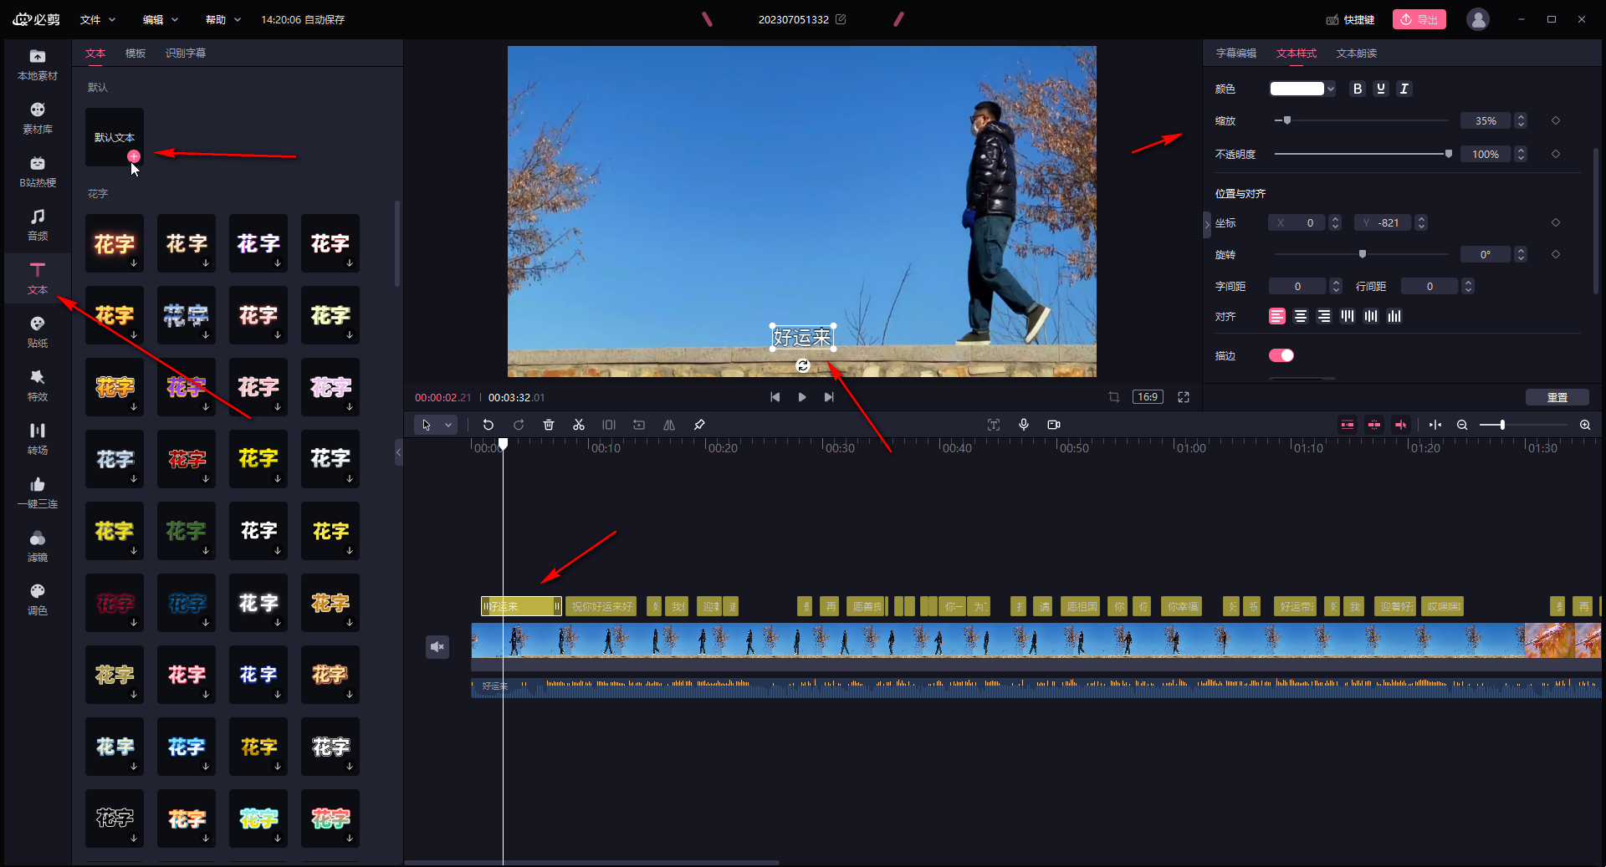Mute the video track audio
Image resolution: width=1606 pixels, height=867 pixels.
(x=437, y=647)
